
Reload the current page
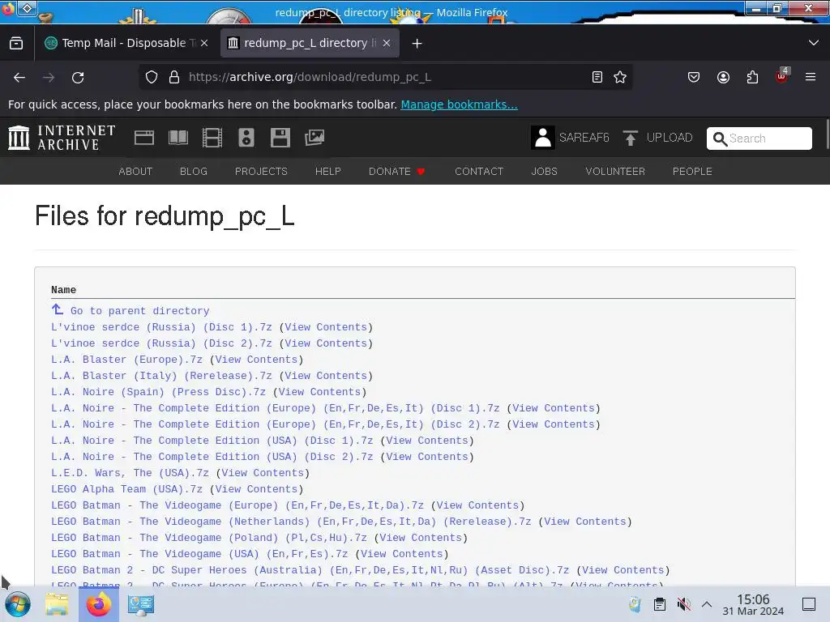tap(78, 77)
